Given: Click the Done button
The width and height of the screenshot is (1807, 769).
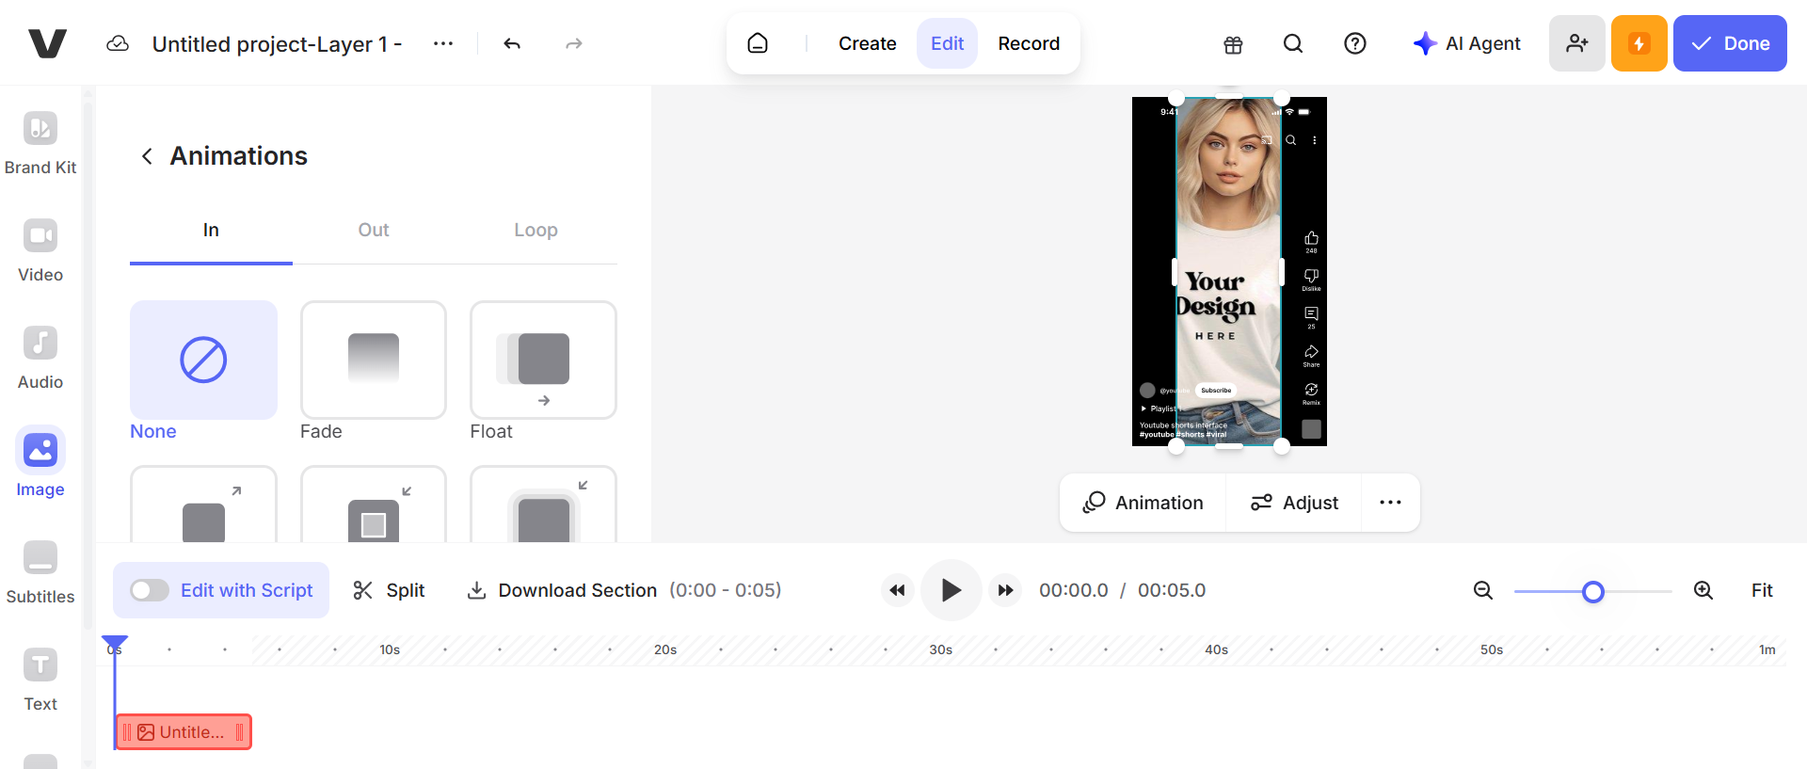Looking at the screenshot, I should (1730, 43).
